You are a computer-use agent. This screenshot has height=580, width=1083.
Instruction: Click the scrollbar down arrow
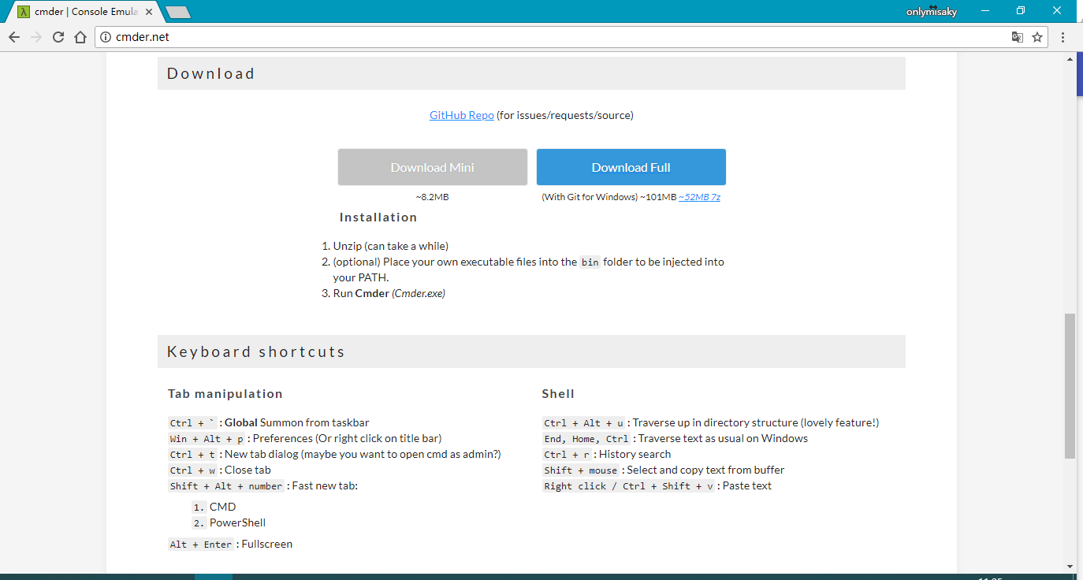pos(1070,566)
